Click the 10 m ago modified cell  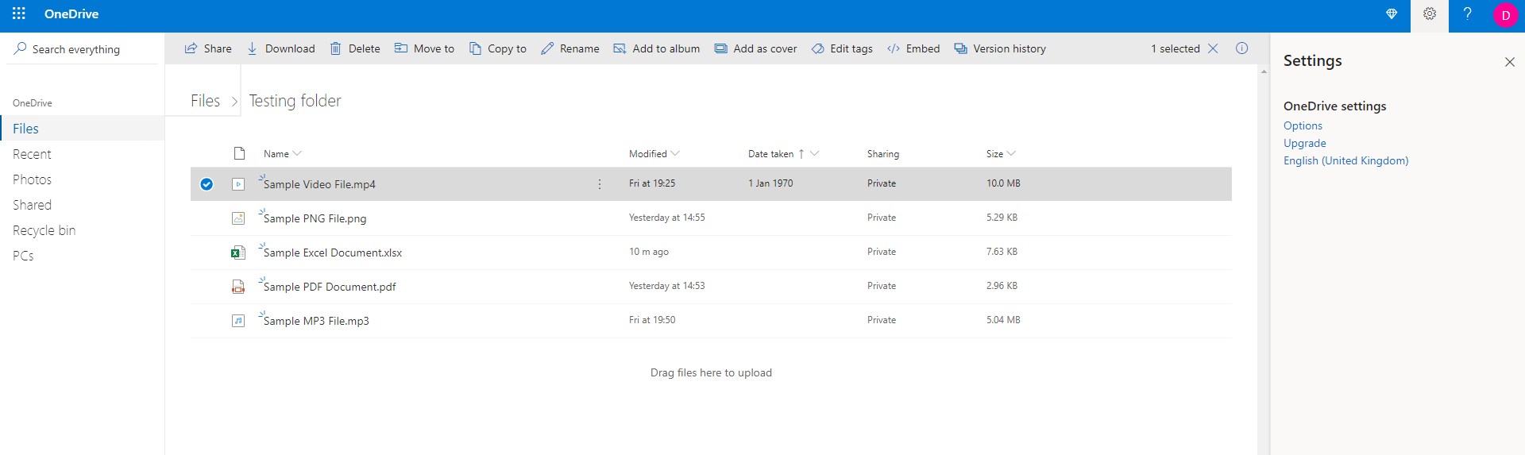pos(649,252)
